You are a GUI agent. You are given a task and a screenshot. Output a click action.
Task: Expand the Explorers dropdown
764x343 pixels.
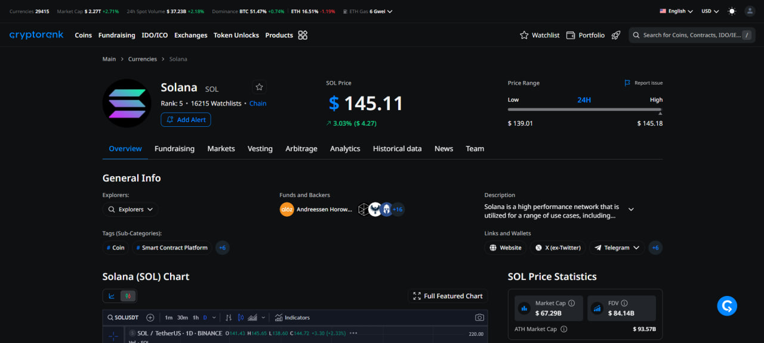(x=130, y=210)
